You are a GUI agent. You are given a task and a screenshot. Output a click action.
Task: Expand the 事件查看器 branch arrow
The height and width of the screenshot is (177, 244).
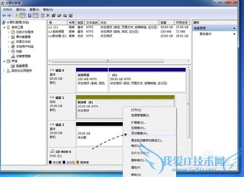[x=9, y=37]
